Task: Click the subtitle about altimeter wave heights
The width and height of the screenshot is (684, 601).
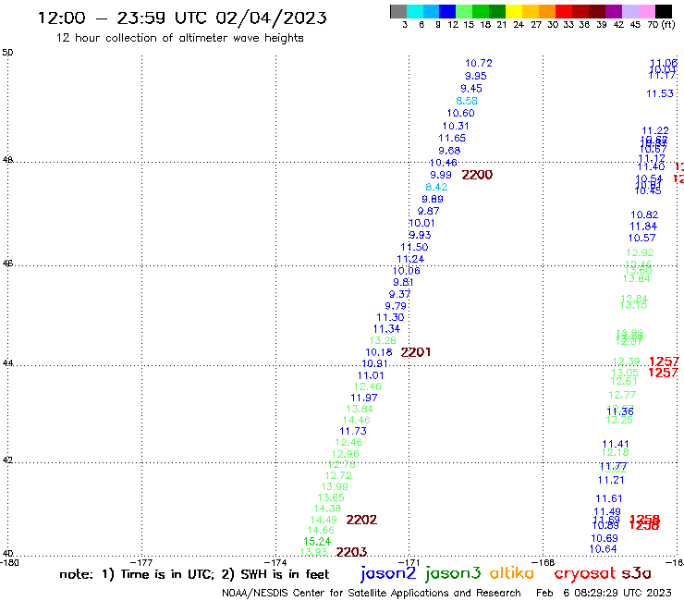Action: click(x=179, y=38)
